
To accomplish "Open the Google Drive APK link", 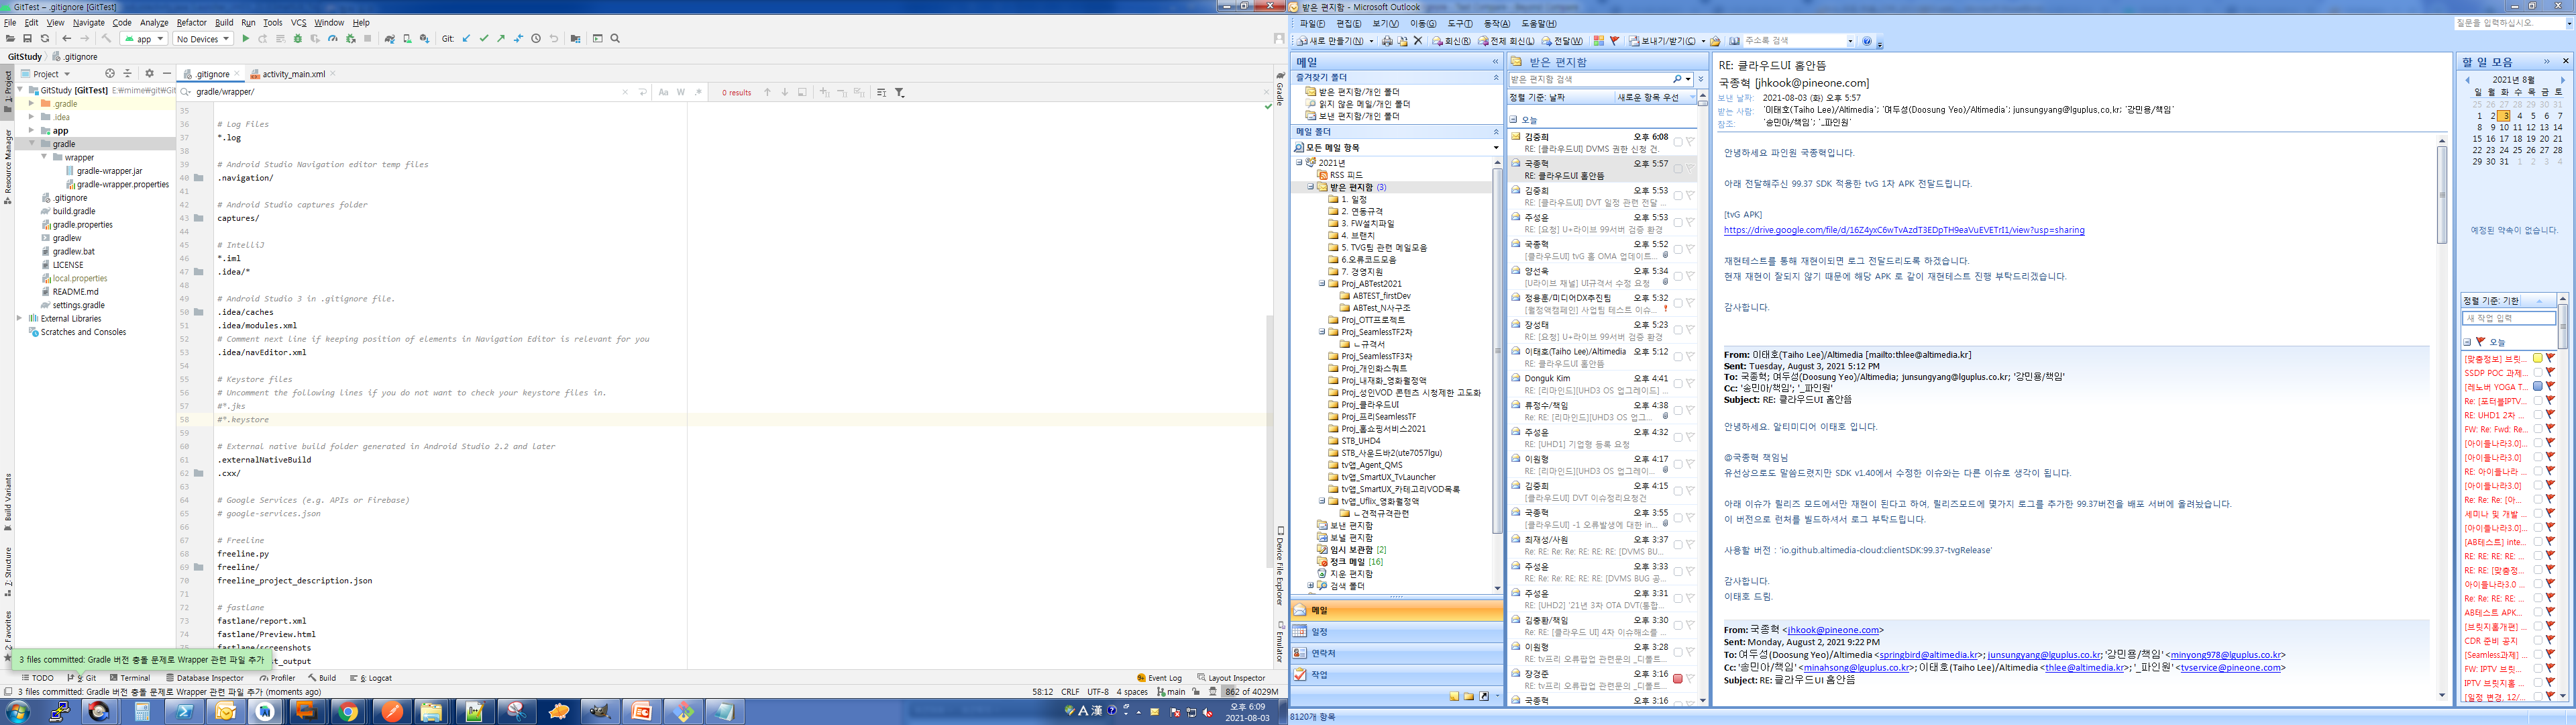I will click(x=1903, y=230).
